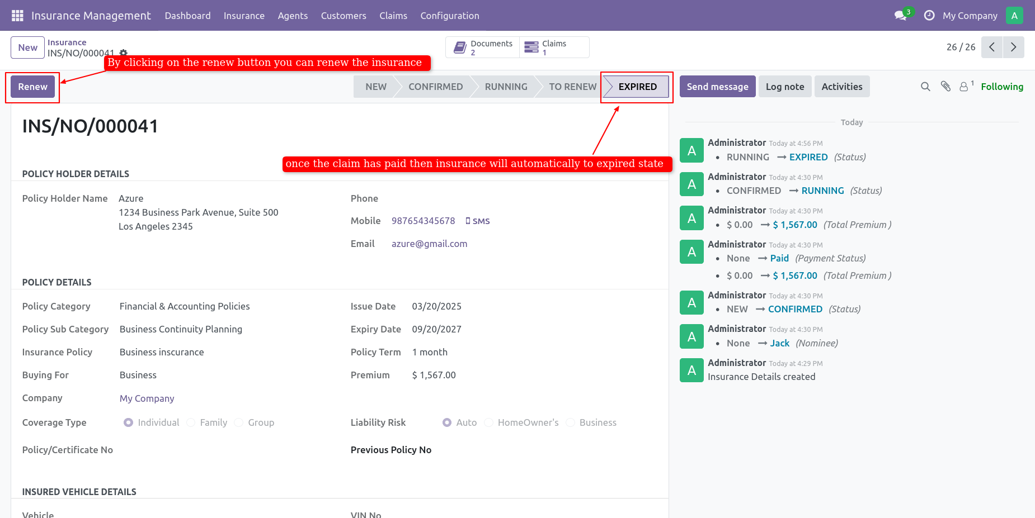Click Send message button
This screenshot has width=1035, height=518.
[x=717, y=87]
